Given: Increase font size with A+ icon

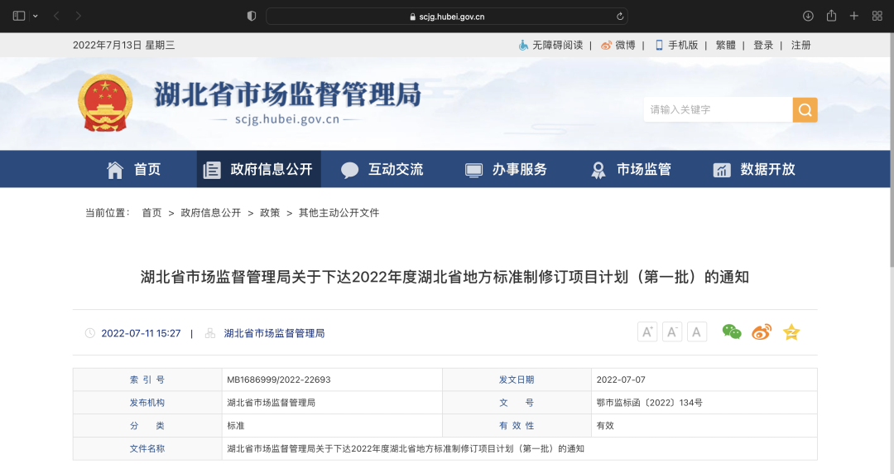Looking at the screenshot, I should pyautogui.click(x=647, y=332).
